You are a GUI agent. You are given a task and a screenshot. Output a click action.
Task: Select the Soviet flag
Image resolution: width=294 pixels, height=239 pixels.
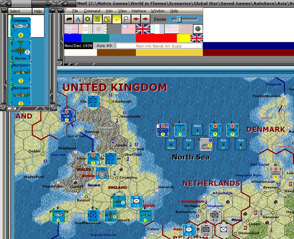(x=186, y=29)
